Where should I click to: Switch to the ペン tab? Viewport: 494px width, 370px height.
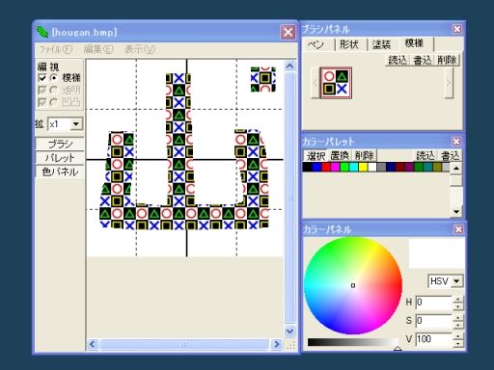click(316, 44)
